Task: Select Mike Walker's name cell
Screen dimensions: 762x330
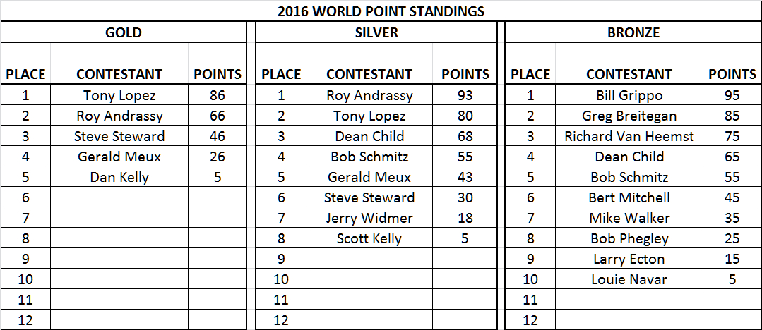Action: (x=629, y=218)
